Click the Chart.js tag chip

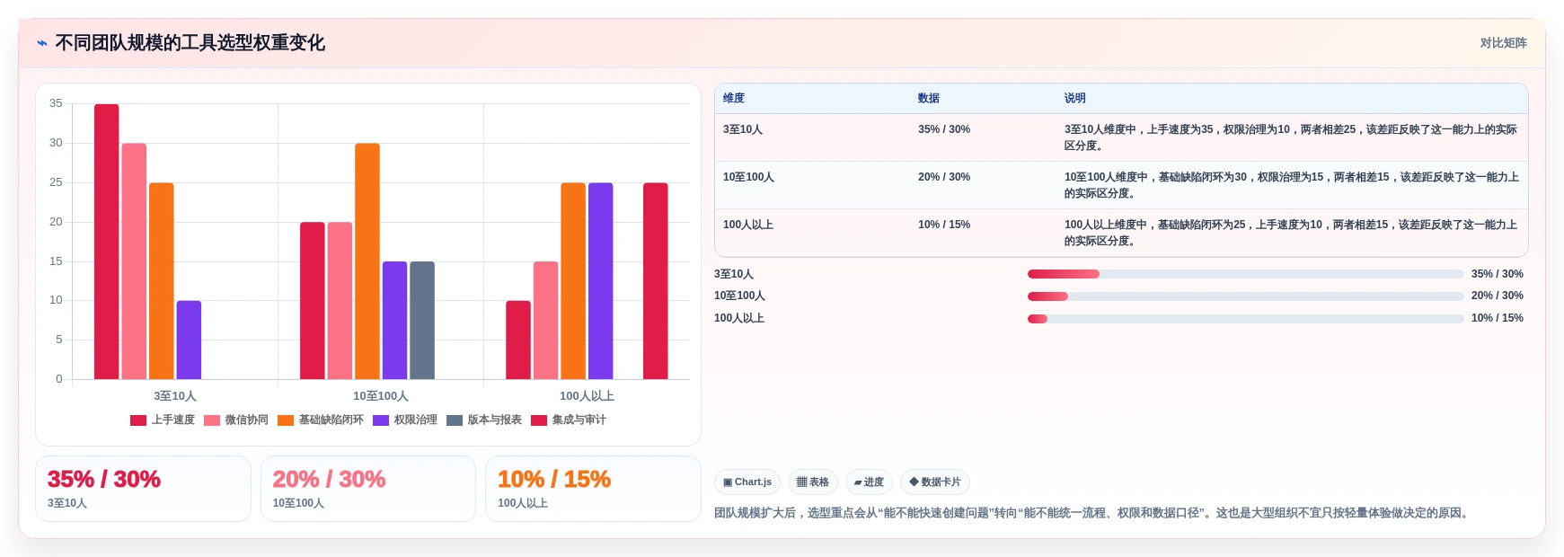pyautogui.click(x=747, y=482)
